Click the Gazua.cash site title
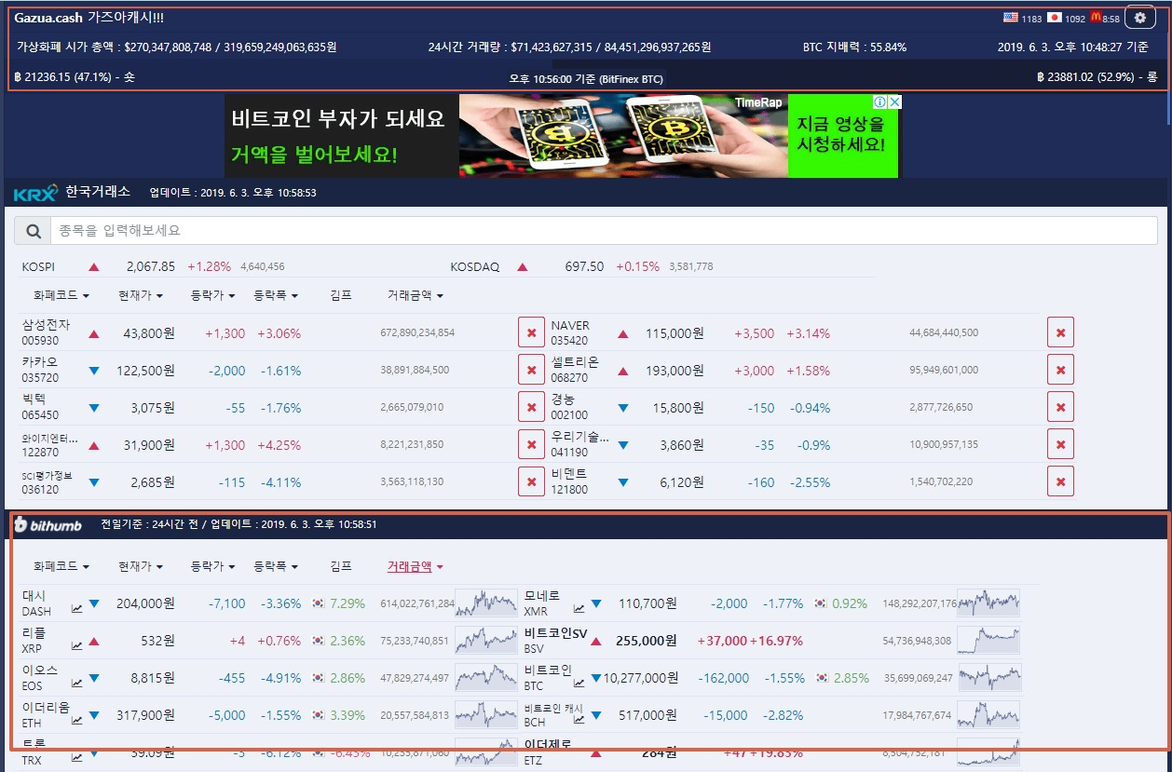1172x772 pixels. tap(90, 18)
